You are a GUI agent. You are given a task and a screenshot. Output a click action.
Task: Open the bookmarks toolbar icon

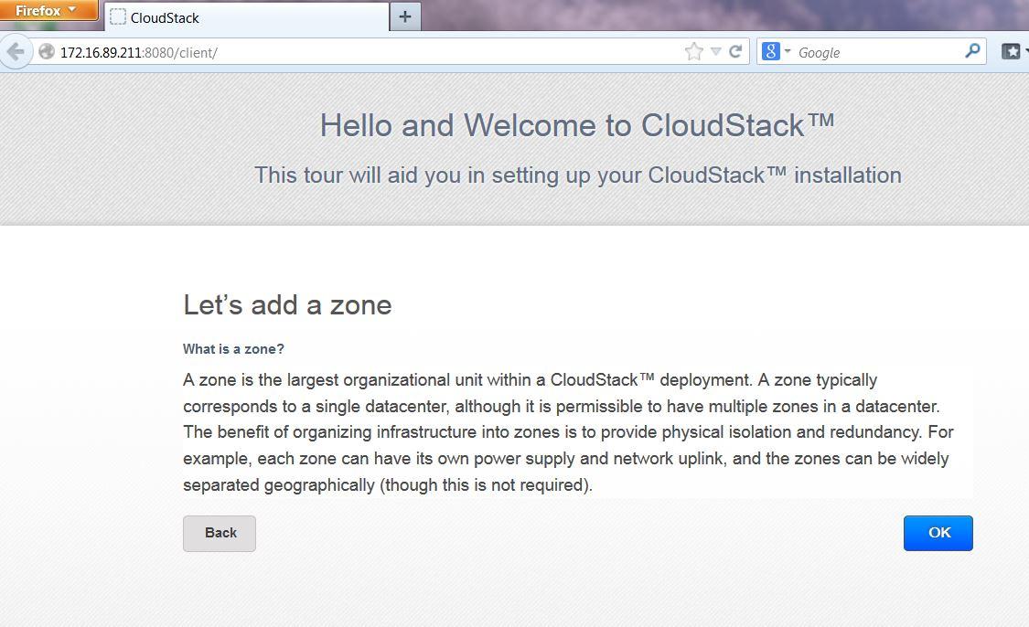(x=1012, y=51)
